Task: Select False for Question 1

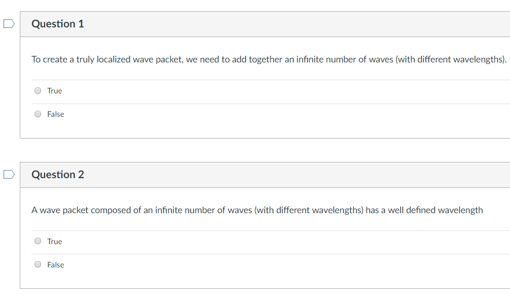Action: (x=38, y=114)
